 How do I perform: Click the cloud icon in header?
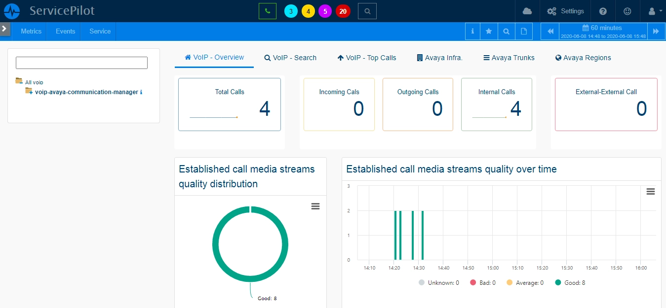click(x=527, y=11)
